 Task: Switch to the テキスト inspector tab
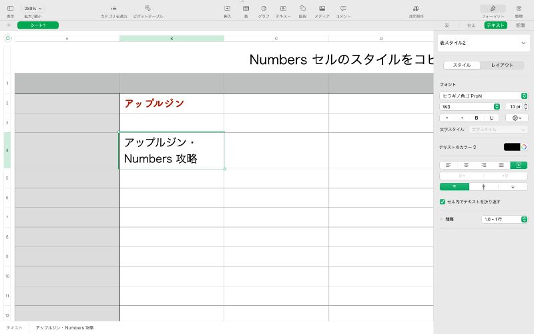point(495,25)
